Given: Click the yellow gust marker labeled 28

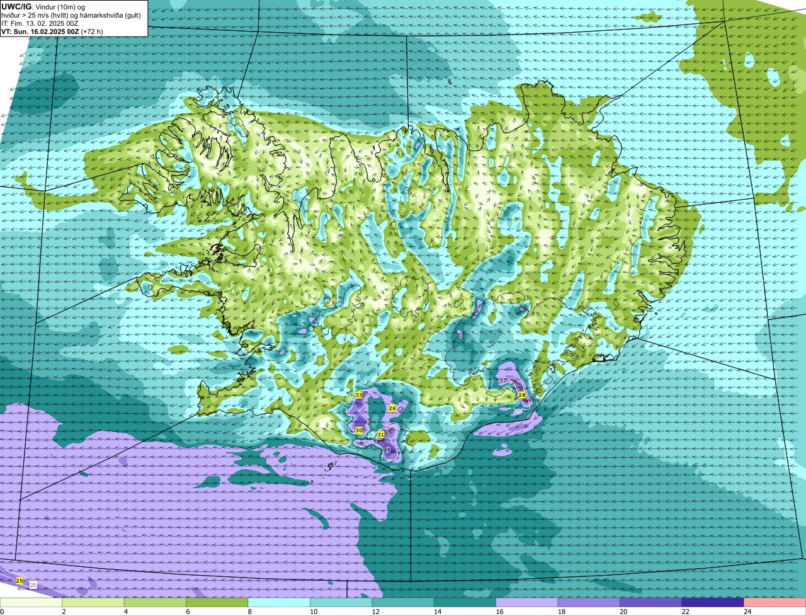Looking at the screenshot, I should pyautogui.click(x=521, y=395).
